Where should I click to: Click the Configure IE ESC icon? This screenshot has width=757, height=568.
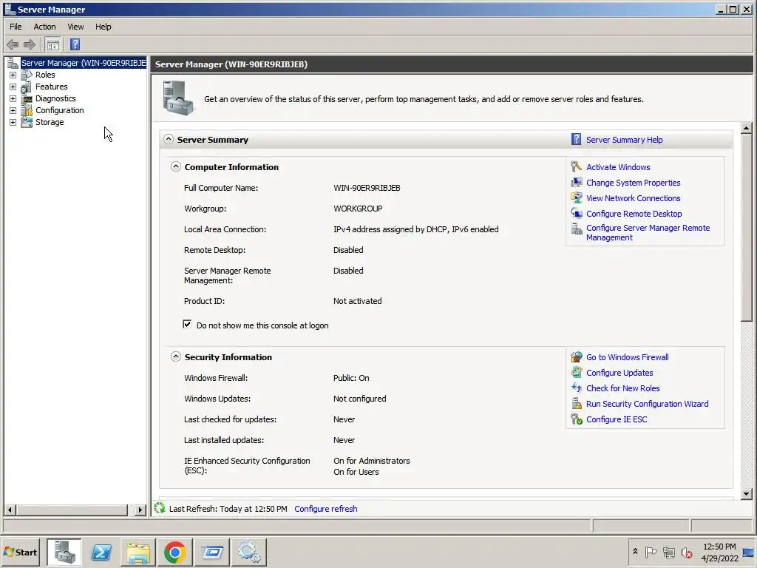pos(577,419)
